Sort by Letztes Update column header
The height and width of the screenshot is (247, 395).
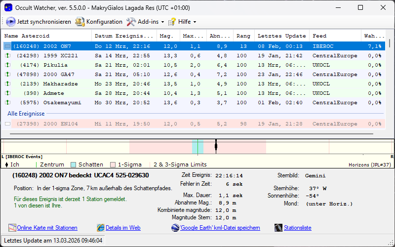(282, 36)
